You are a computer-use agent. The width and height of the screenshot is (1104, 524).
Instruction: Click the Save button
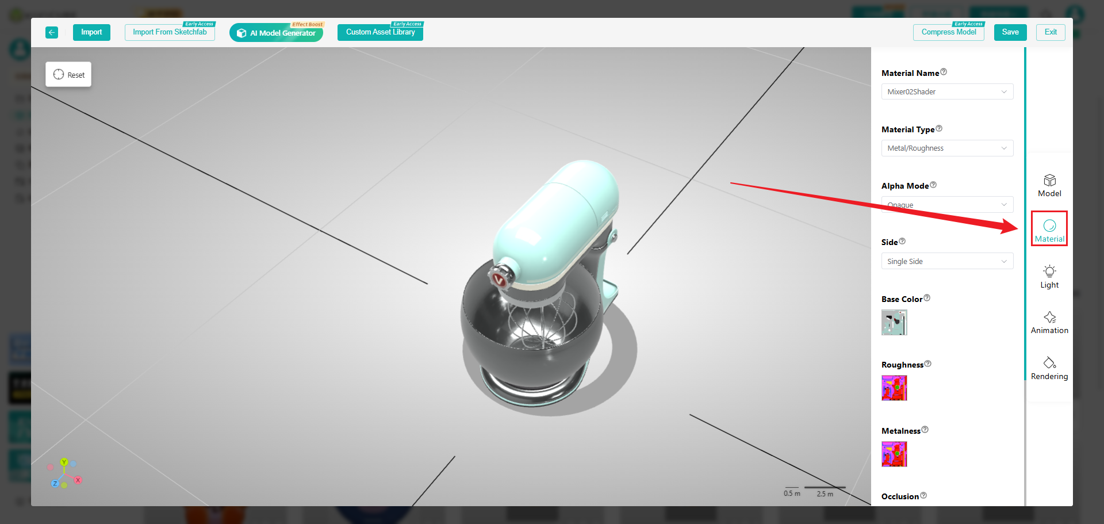(x=1010, y=32)
